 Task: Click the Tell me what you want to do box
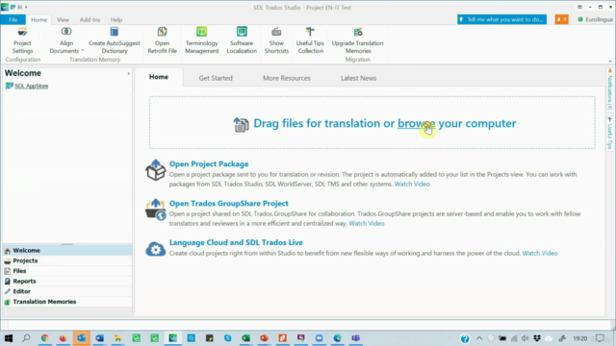(x=501, y=19)
